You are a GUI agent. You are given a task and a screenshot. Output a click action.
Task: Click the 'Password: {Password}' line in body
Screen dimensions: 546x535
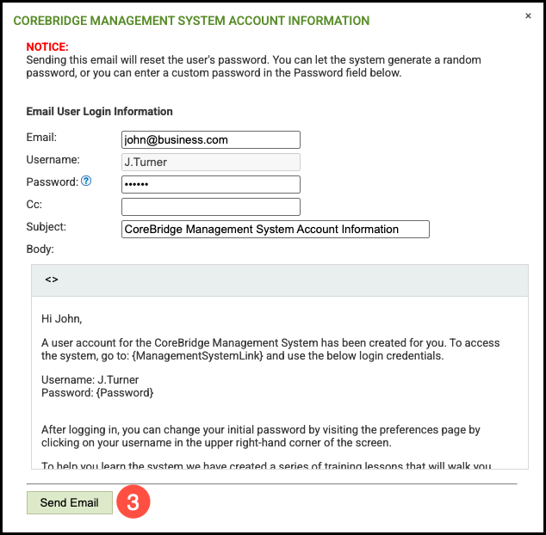pyautogui.click(x=97, y=393)
